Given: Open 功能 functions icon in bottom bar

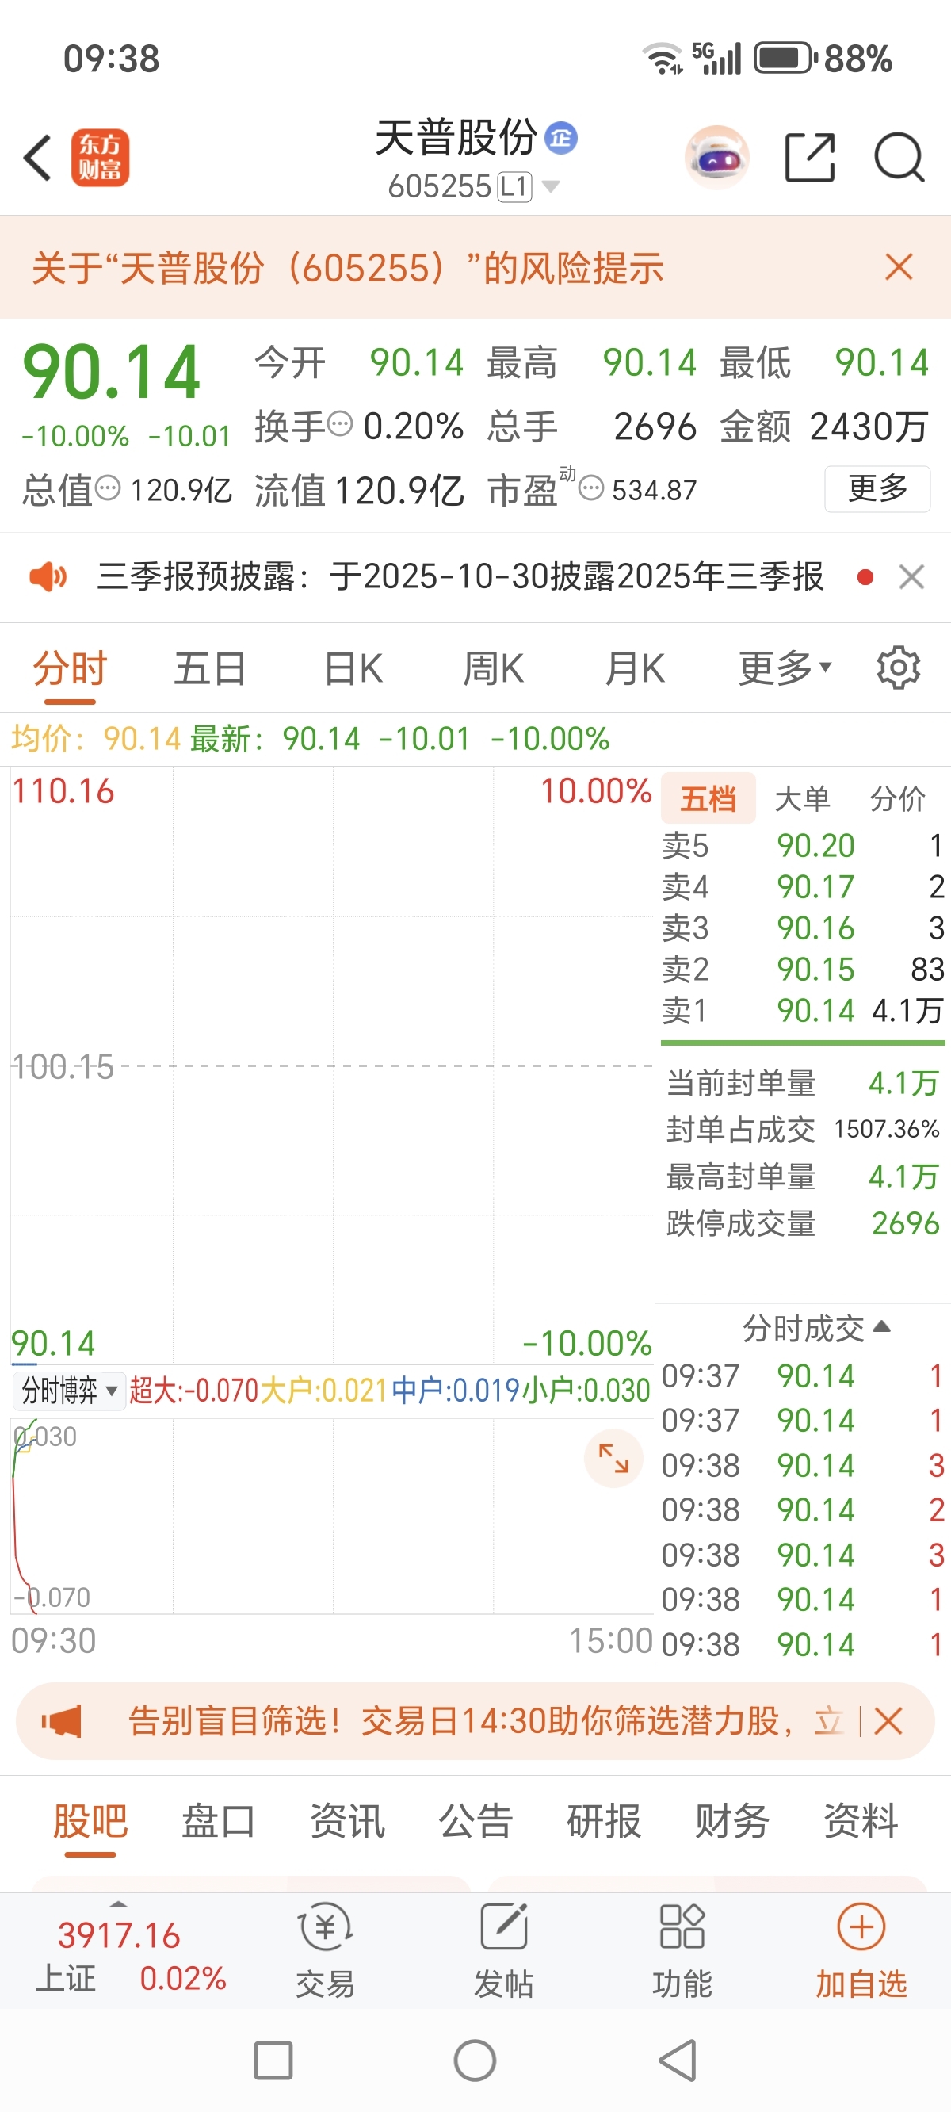Looking at the screenshot, I should (x=682, y=1950).
